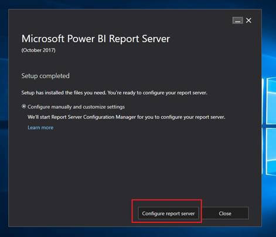Viewport: 276px width, 237px height.
Task: Minimize the setup window
Action: (x=237, y=20)
